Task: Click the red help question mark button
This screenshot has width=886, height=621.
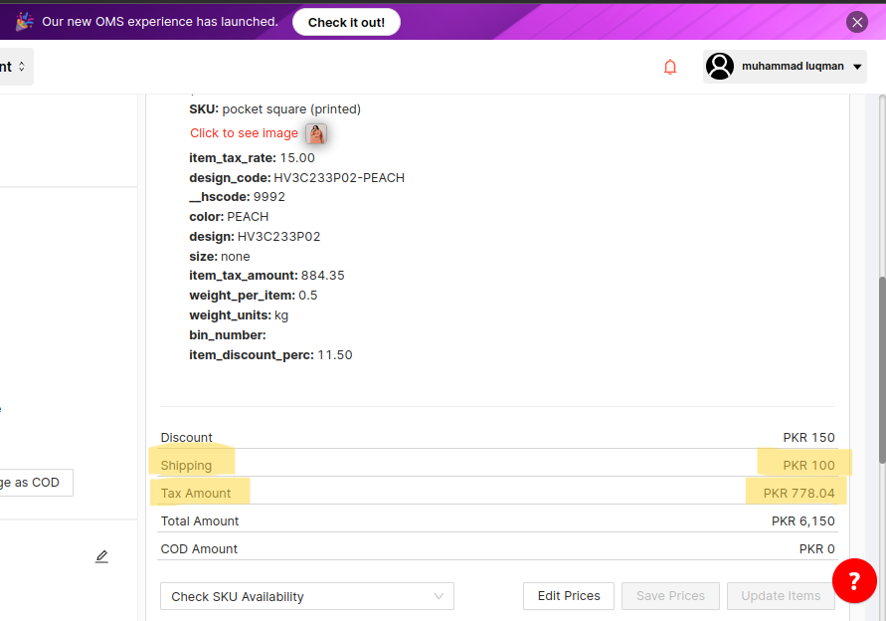Action: pos(854,580)
